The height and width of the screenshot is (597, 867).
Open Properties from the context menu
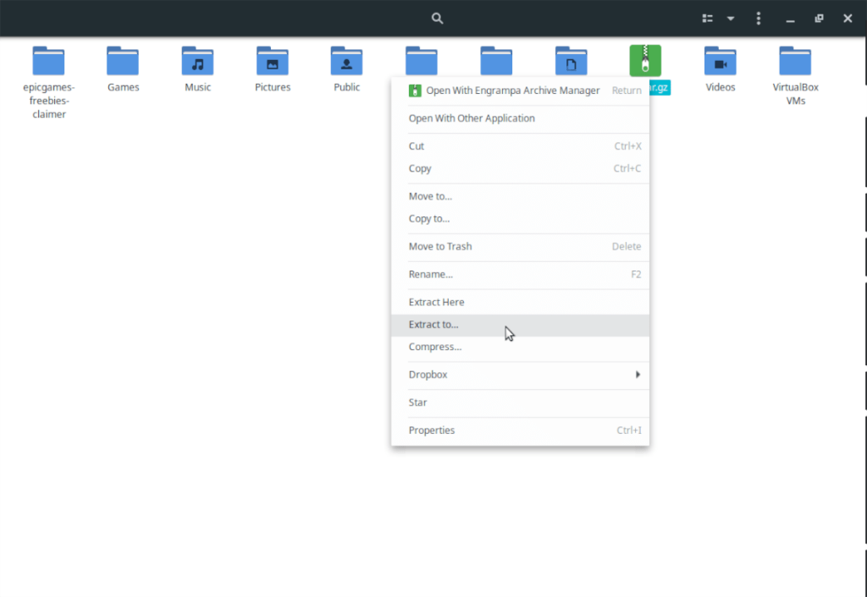point(432,430)
